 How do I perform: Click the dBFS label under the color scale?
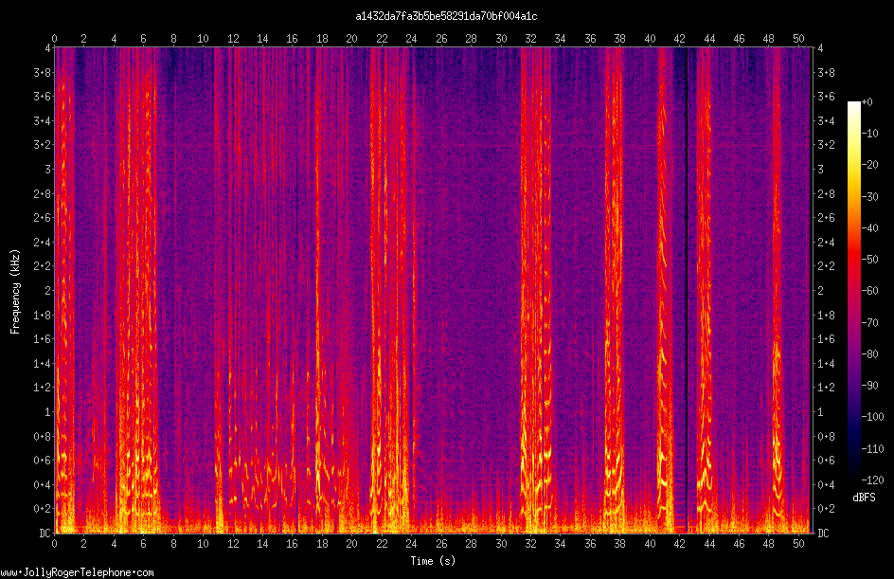click(864, 498)
